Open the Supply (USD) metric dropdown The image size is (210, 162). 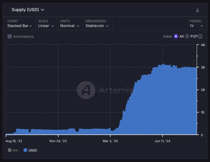coord(28,10)
